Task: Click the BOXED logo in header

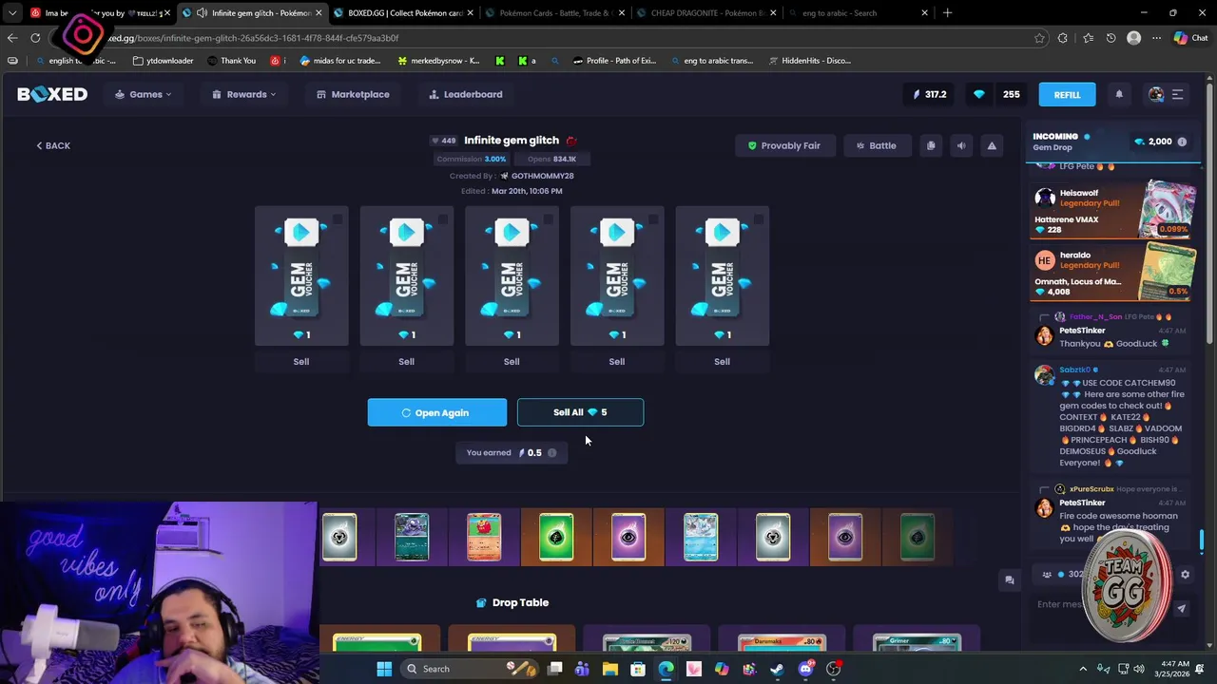Action: (x=52, y=94)
